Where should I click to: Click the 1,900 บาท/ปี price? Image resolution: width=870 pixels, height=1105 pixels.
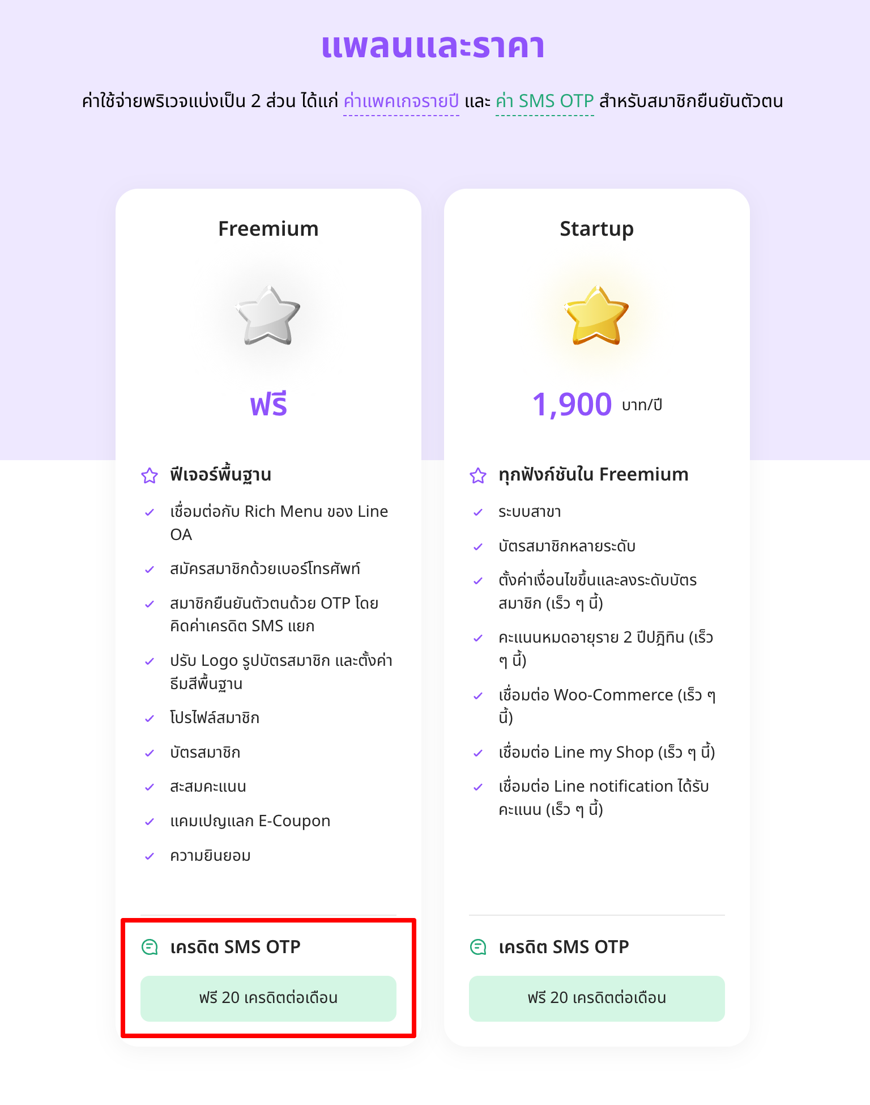point(597,405)
